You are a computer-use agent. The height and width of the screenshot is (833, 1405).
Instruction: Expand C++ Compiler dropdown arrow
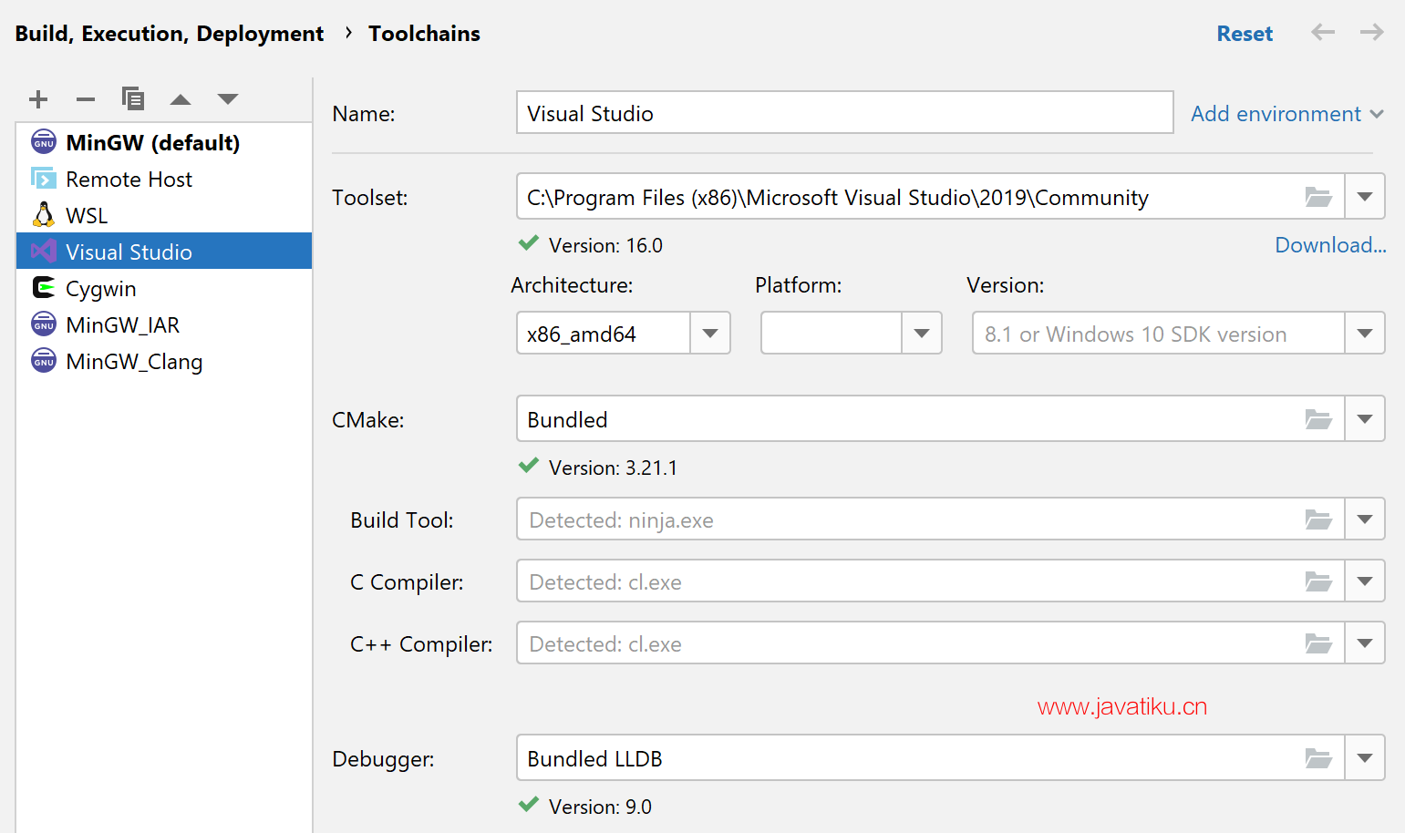tap(1365, 643)
